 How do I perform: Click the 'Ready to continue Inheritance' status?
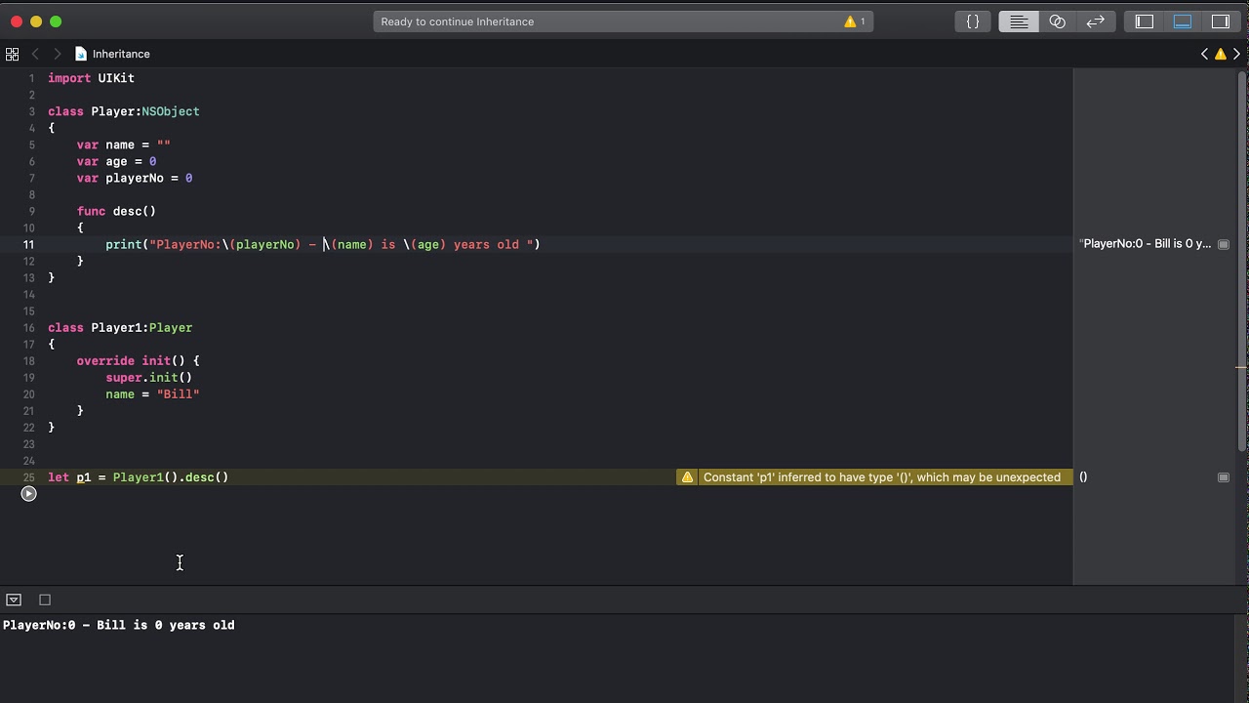coord(457,21)
